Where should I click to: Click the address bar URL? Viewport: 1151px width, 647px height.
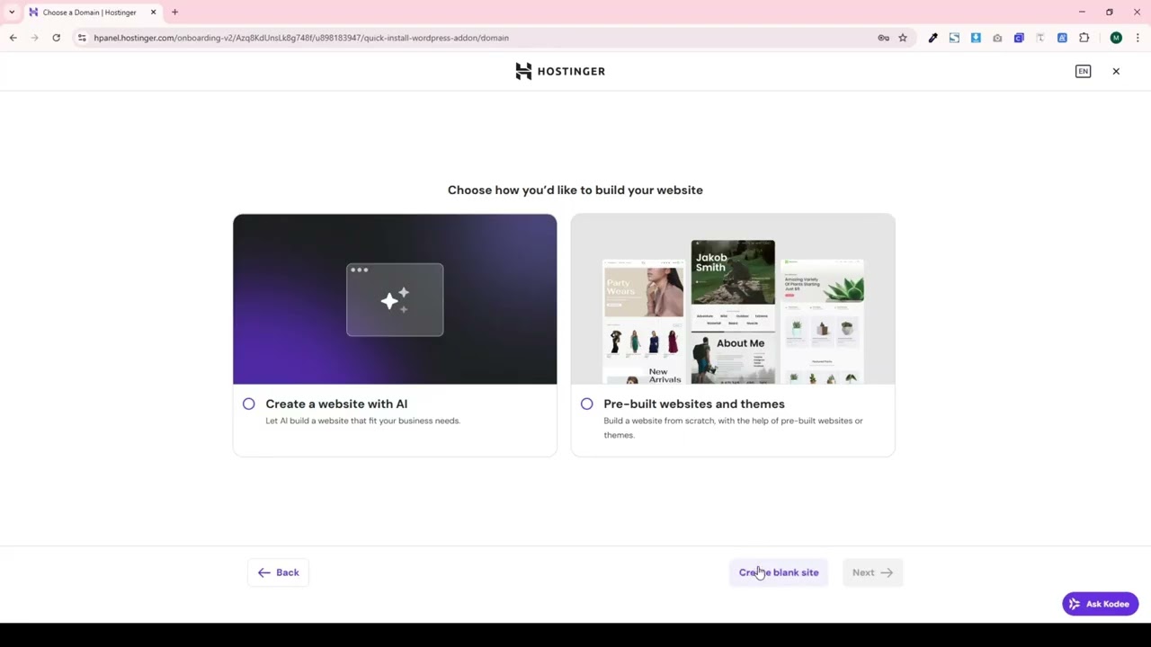[301, 38]
